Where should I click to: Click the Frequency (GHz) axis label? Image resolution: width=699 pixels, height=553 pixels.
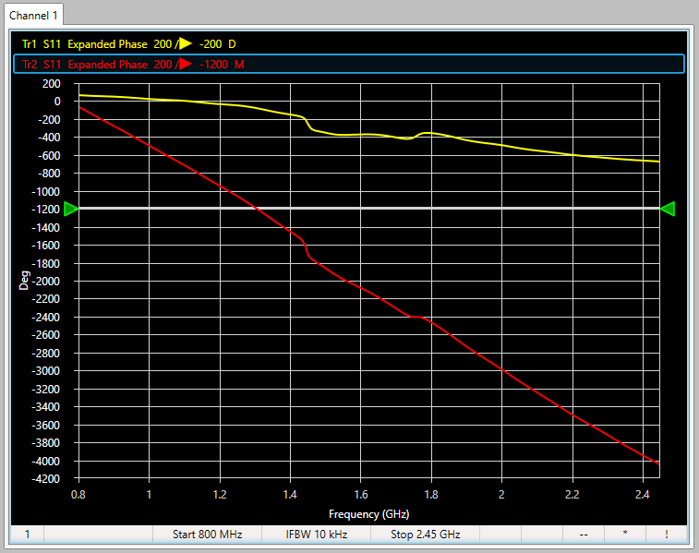pyautogui.click(x=368, y=514)
